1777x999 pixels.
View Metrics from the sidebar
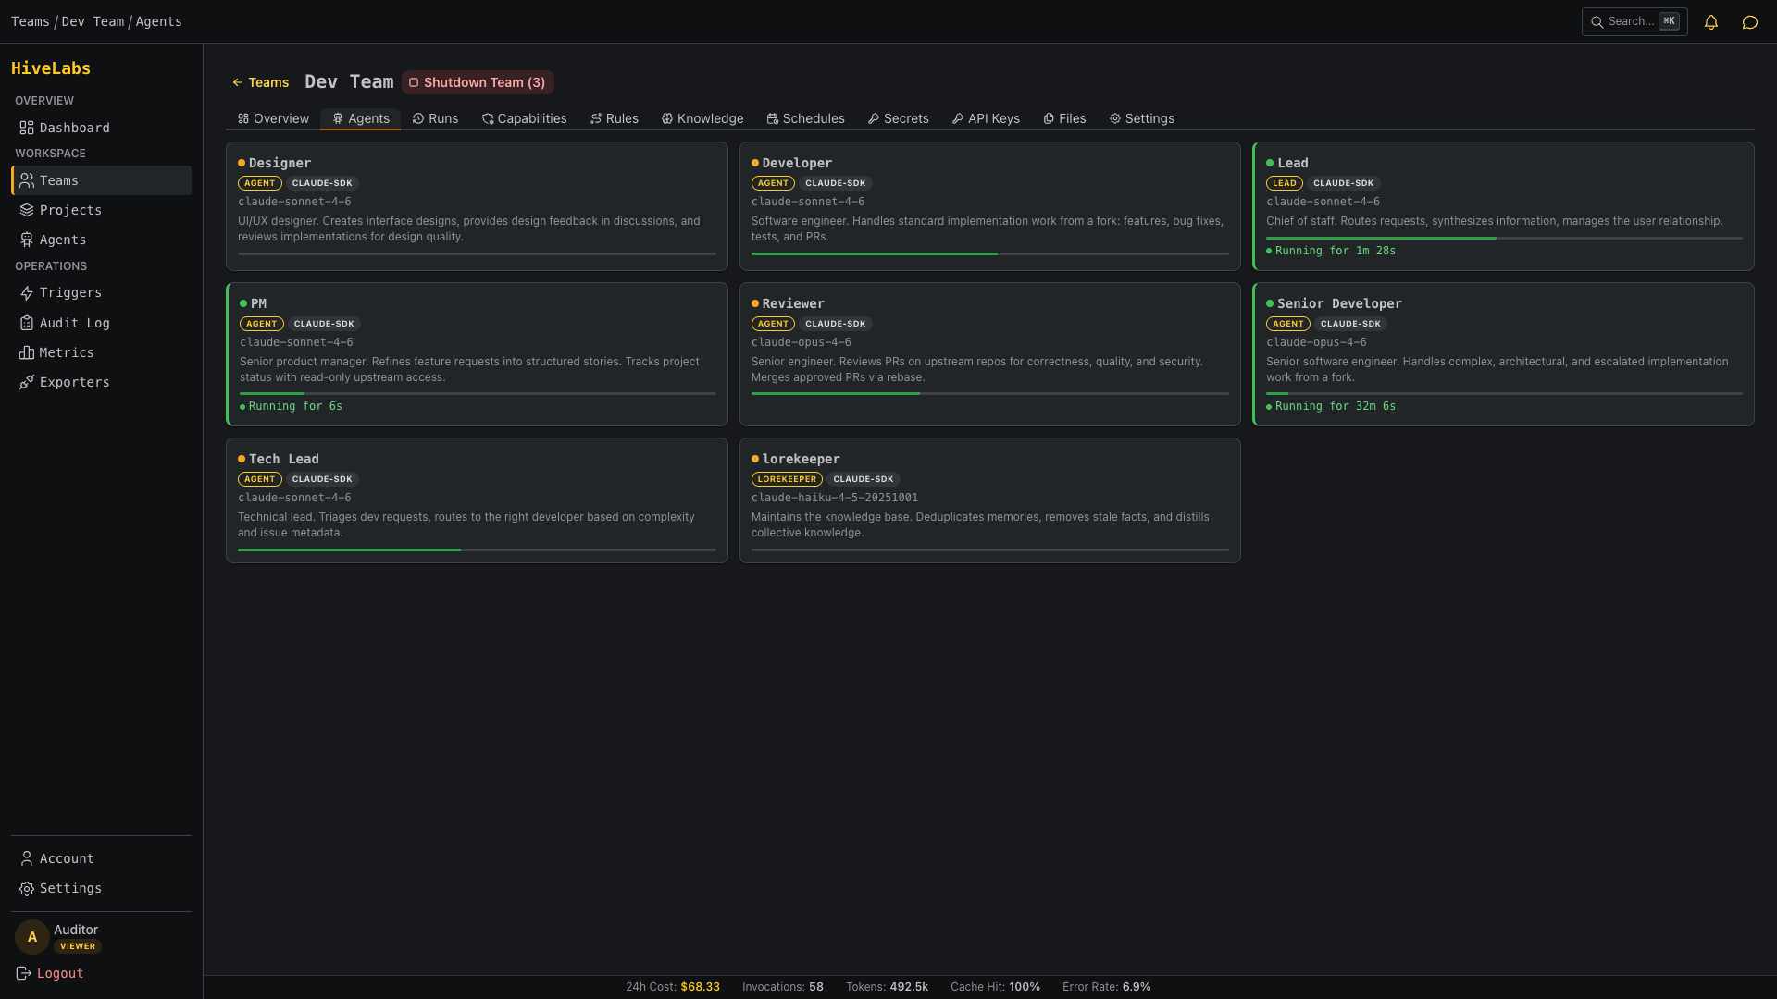click(x=66, y=351)
